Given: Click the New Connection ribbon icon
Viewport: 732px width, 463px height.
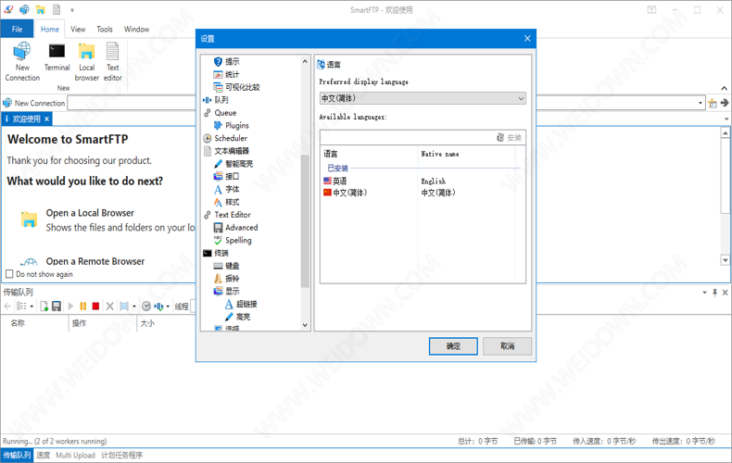Looking at the screenshot, I should [22, 59].
